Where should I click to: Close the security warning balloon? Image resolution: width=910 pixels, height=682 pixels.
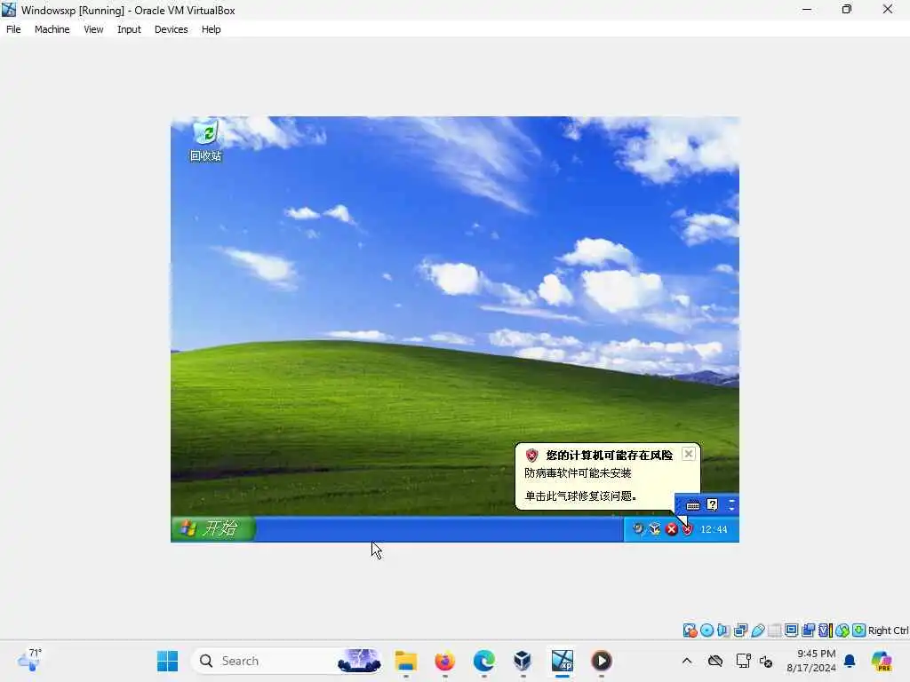pos(689,454)
